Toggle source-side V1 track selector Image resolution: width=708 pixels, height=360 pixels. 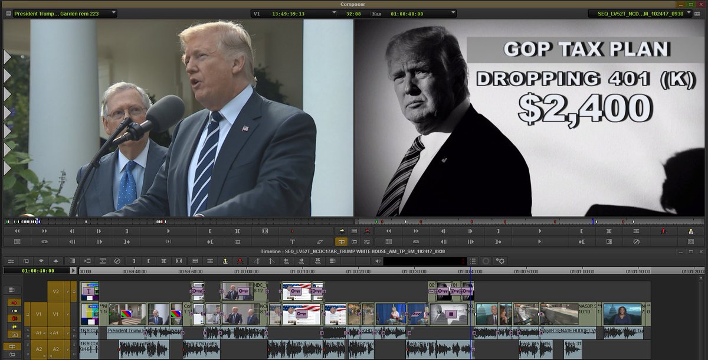39,315
